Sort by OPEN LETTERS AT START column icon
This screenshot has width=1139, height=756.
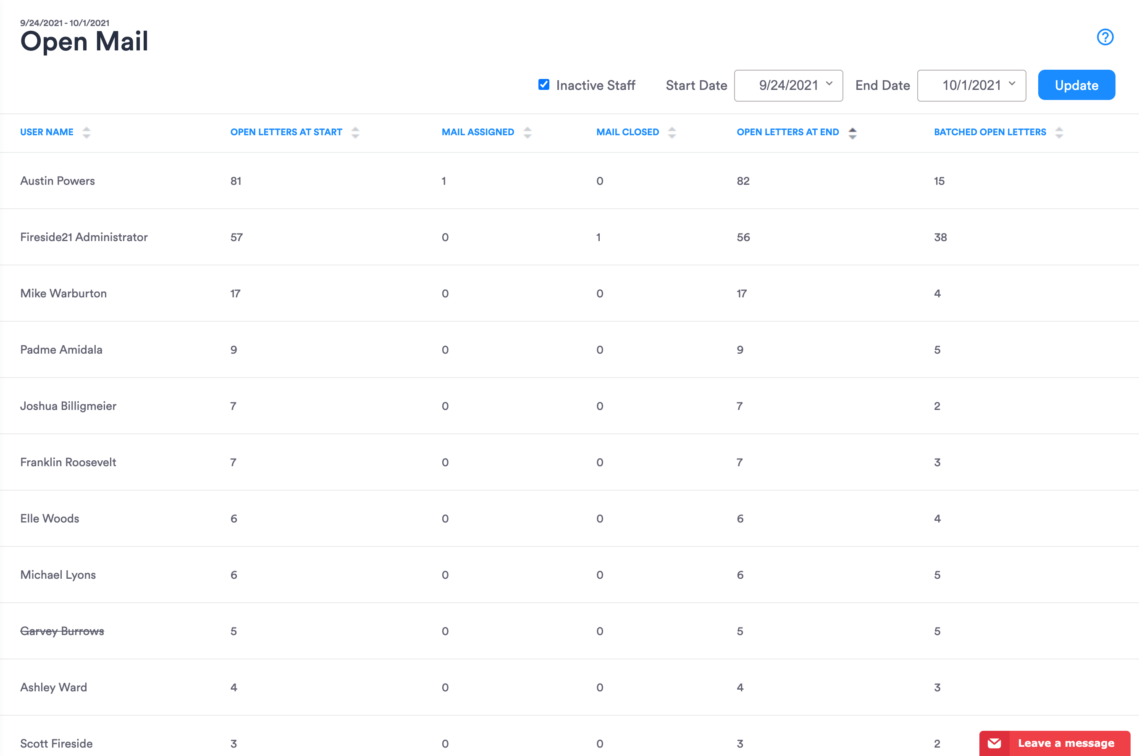tap(355, 133)
